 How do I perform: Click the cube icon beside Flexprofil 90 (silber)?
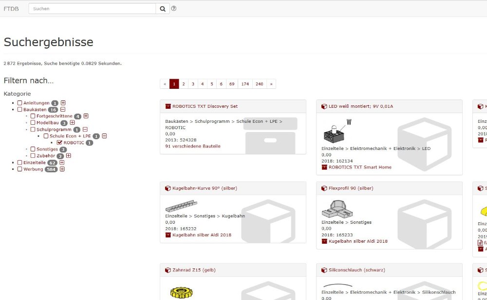coord(324,188)
